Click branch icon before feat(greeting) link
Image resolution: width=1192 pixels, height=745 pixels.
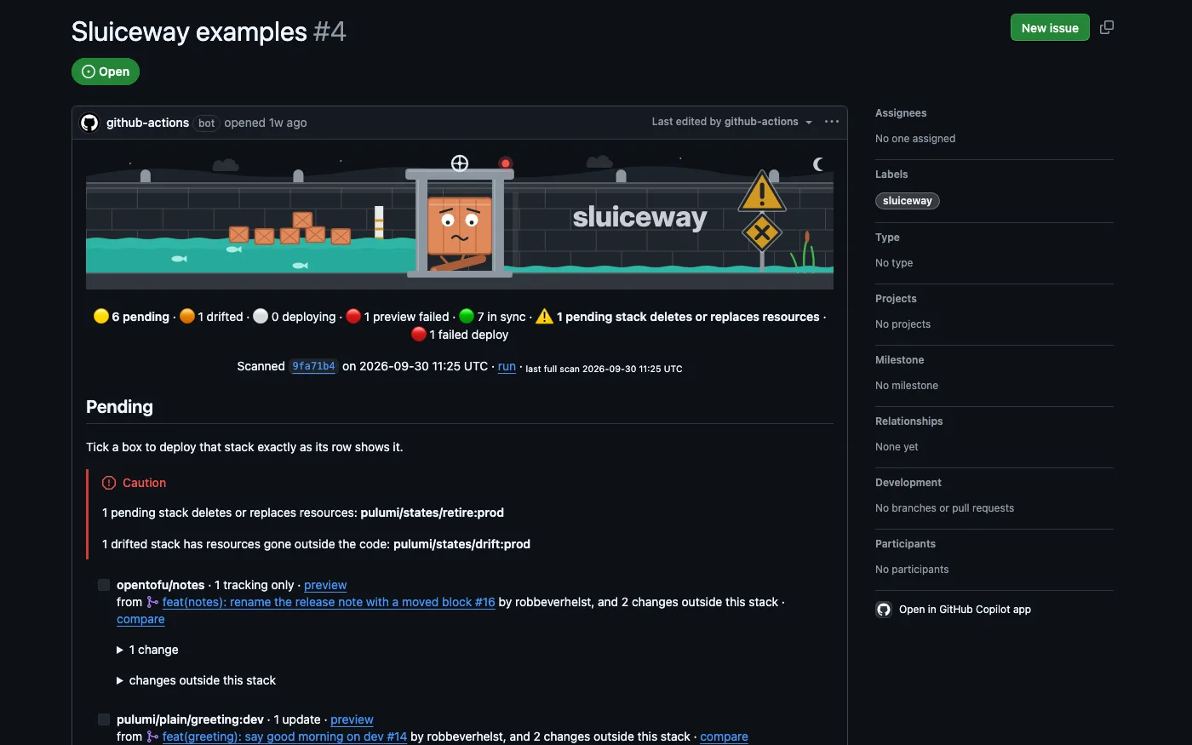pyautogui.click(x=152, y=736)
